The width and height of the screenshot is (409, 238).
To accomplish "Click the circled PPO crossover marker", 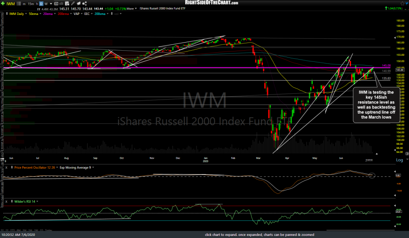I will 372,176.
